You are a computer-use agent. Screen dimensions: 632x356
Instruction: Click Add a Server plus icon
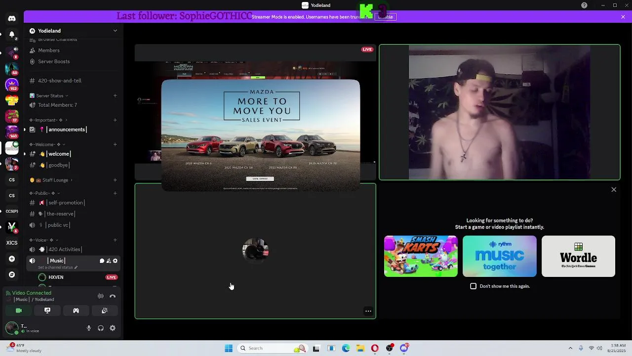(12, 259)
